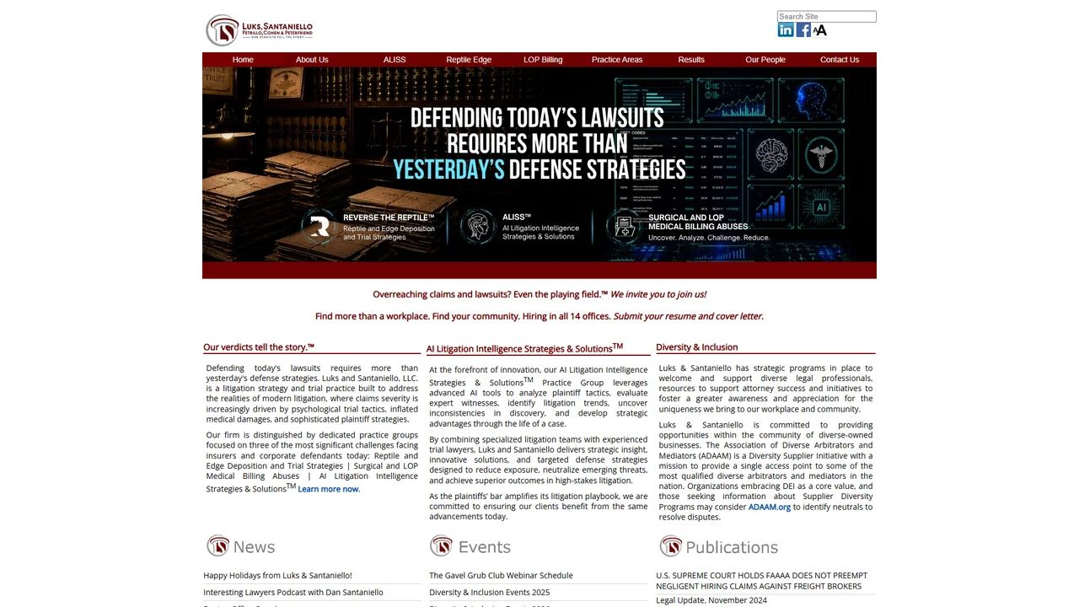Open the Home menu item
The height and width of the screenshot is (607, 1079).
pos(243,60)
